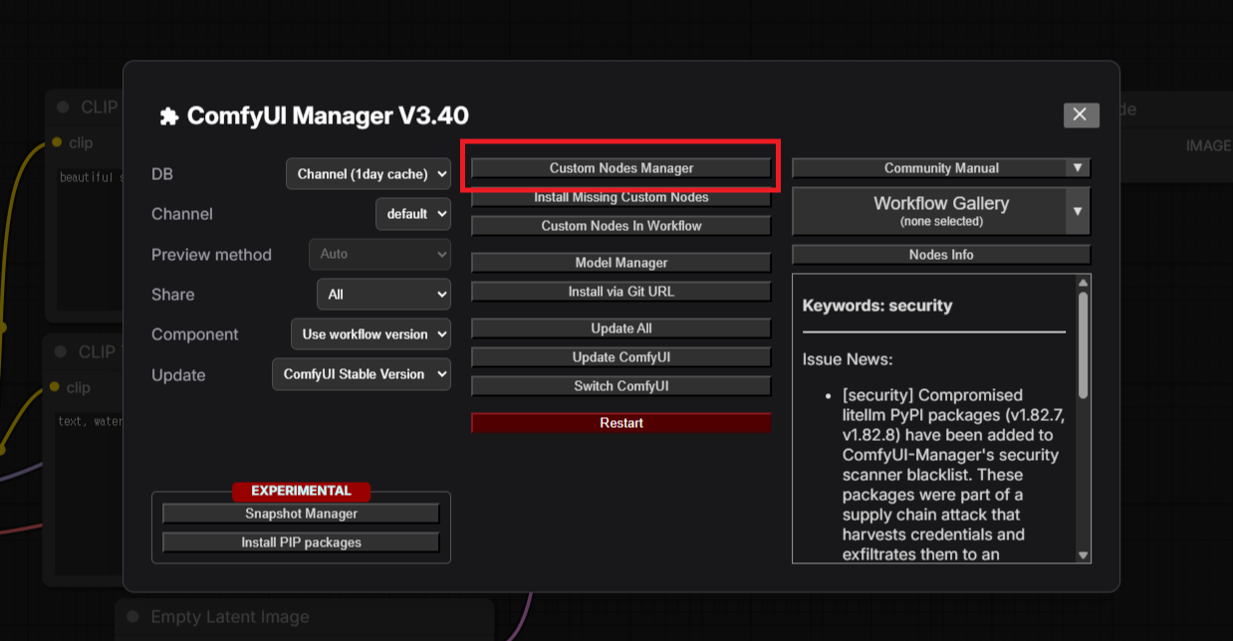Open the Model Manager

pyautogui.click(x=621, y=263)
